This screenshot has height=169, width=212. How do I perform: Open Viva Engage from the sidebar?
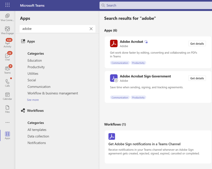(7, 30)
